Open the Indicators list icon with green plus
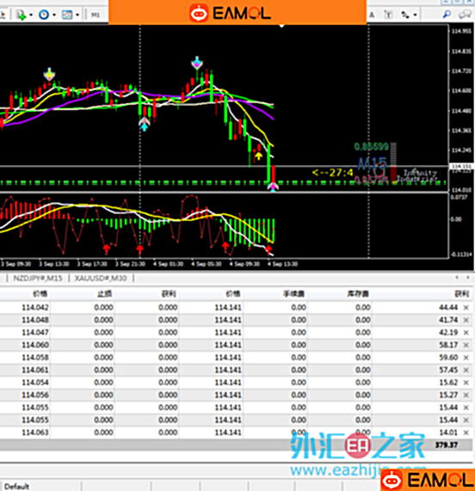Image resolution: width=475 pixels, height=491 pixels. [21, 15]
